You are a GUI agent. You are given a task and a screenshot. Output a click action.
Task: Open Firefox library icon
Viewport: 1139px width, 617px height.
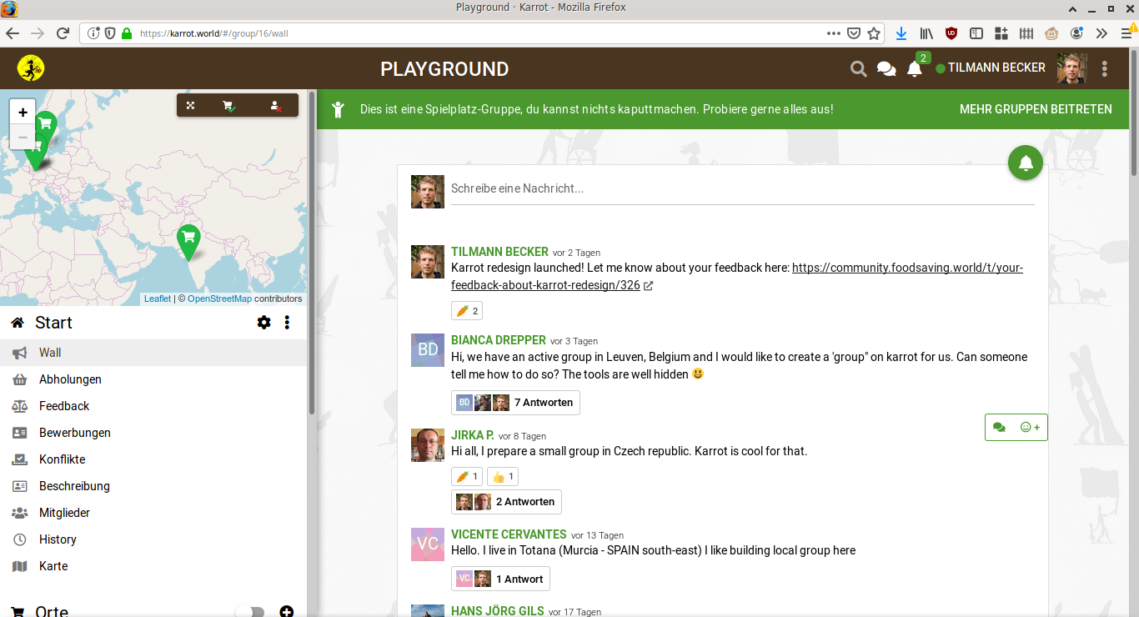[926, 33]
